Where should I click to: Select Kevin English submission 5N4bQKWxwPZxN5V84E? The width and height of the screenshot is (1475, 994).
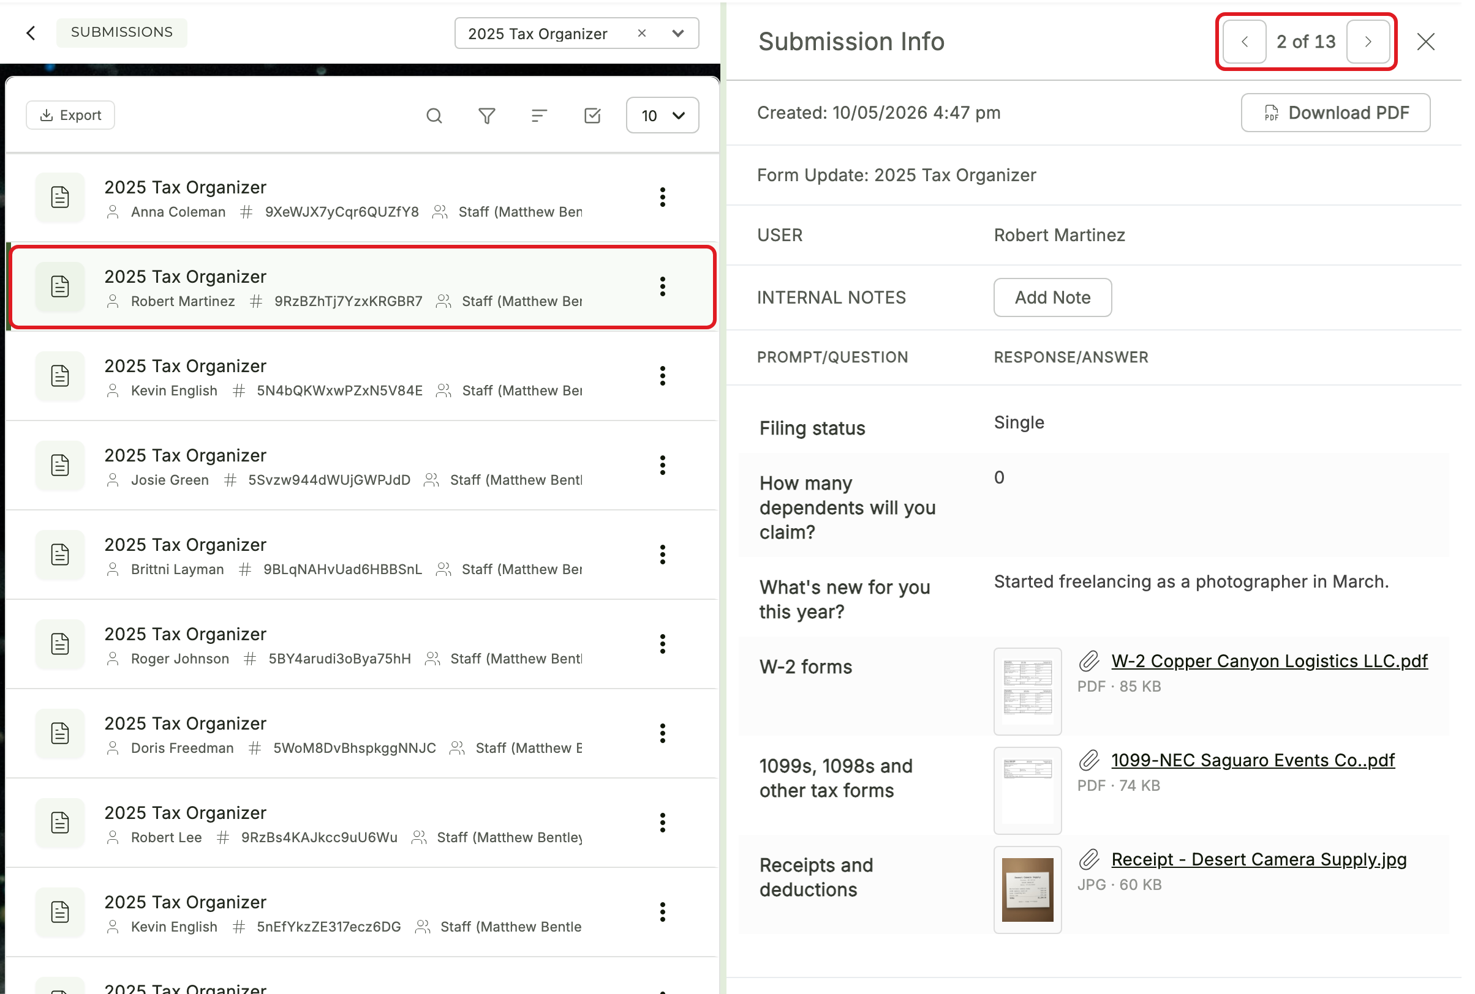pos(361,376)
